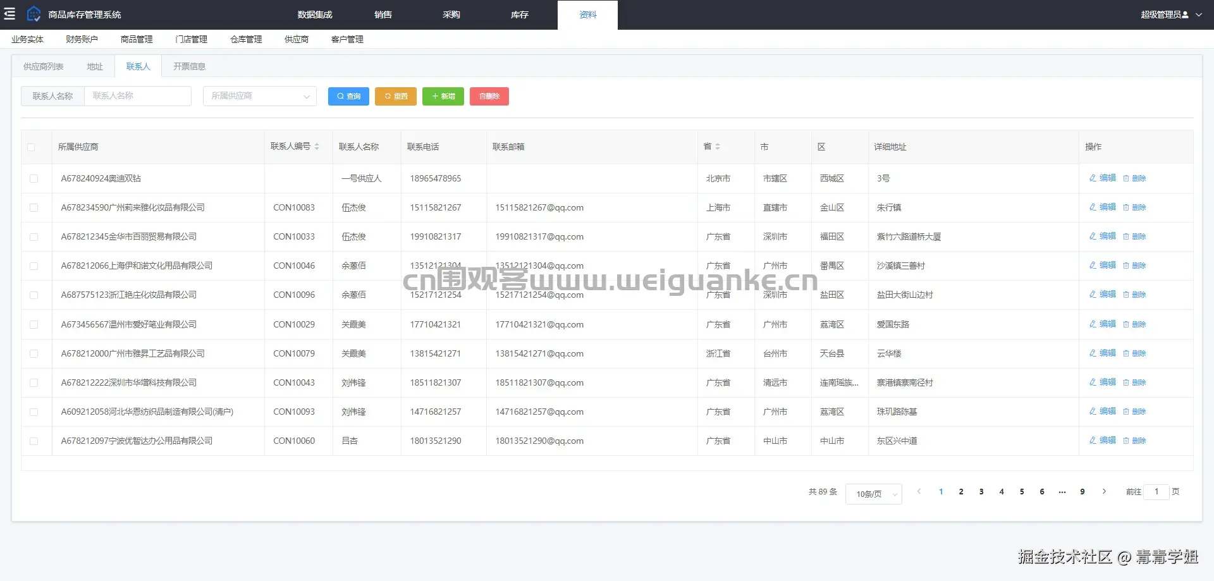Go to page 2 of results
The image size is (1214, 581).
click(x=961, y=492)
